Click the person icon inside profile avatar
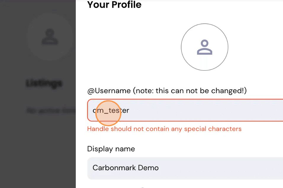283x188 pixels. coord(205,47)
